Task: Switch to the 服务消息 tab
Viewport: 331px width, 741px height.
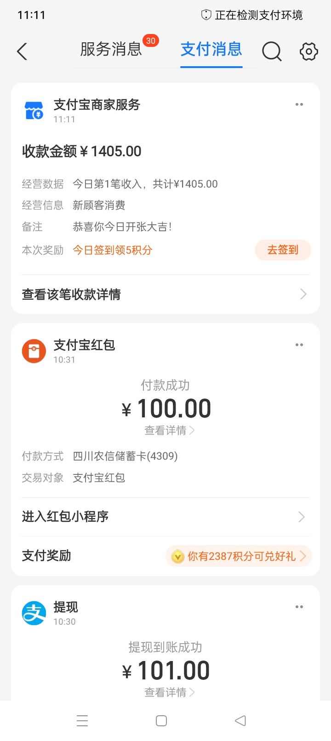Action: [111, 49]
